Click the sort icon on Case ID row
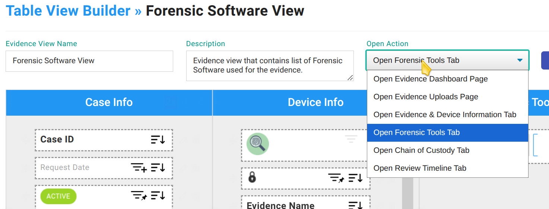 tap(158, 140)
